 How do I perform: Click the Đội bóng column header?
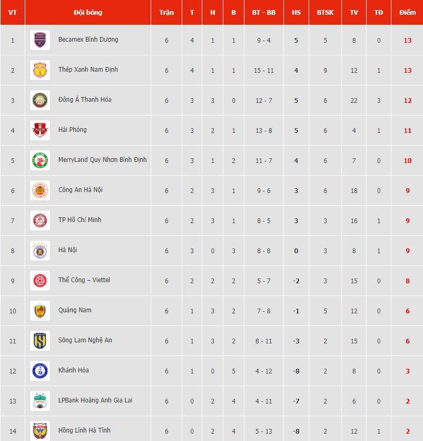pyautogui.click(x=88, y=12)
